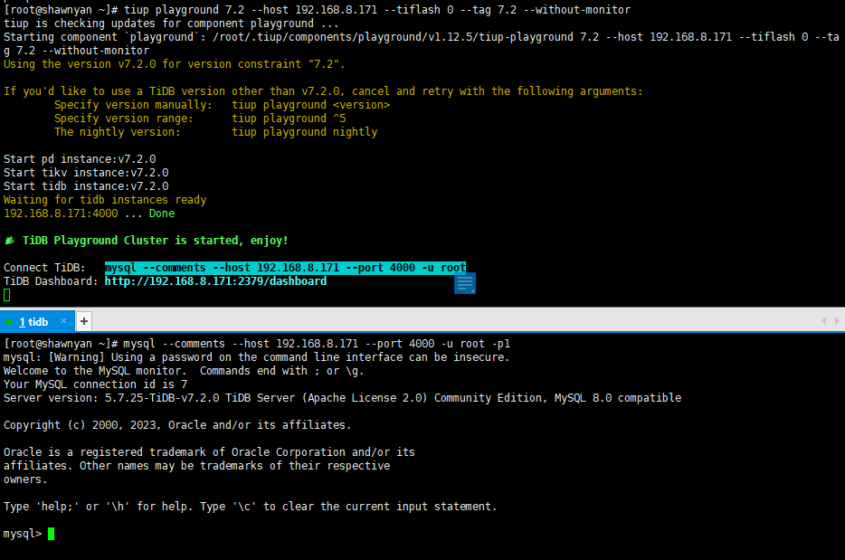Click the 'tiup playground ^5' text
Viewport: 845px width, 560px height.
pos(289,119)
